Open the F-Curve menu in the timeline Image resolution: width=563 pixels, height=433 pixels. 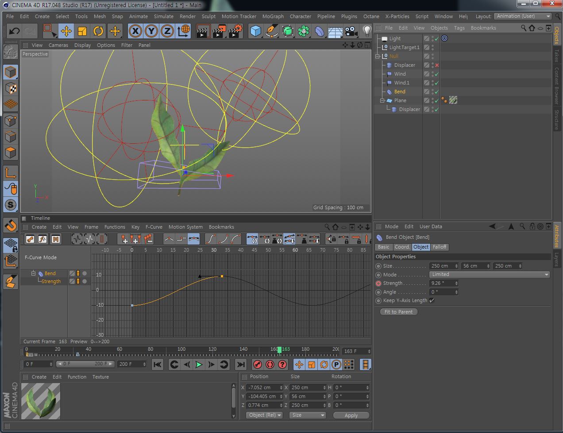point(154,227)
